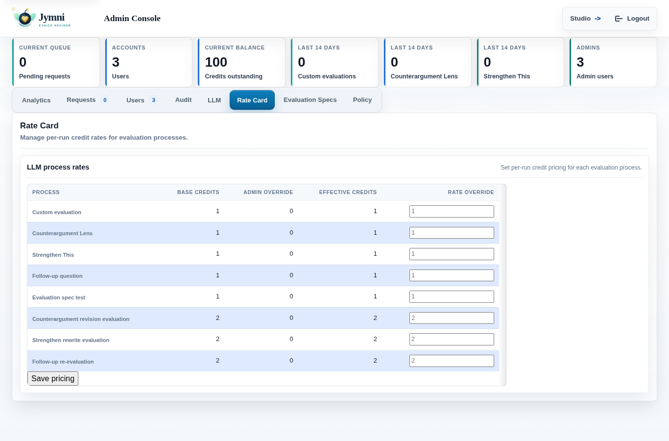Image resolution: width=669 pixels, height=441 pixels.
Task: Click Counterargument revision evaluation override input
Action: click(x=452, y=318)
